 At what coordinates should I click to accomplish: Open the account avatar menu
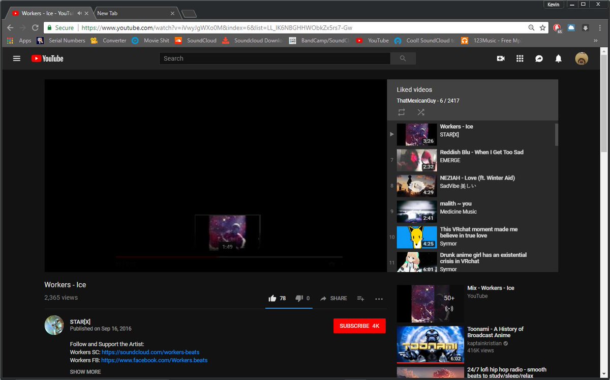click(582, 59)
